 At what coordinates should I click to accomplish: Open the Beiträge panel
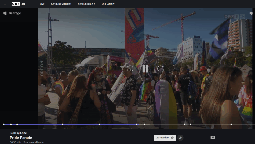(12, 13)
